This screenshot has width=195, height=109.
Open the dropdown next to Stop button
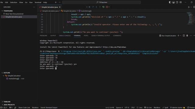tap(109, 7)
